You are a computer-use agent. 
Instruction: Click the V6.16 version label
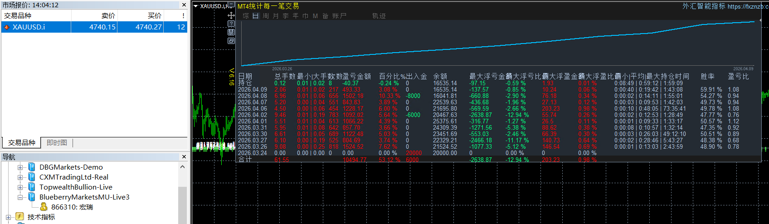(x=231, y=77)
